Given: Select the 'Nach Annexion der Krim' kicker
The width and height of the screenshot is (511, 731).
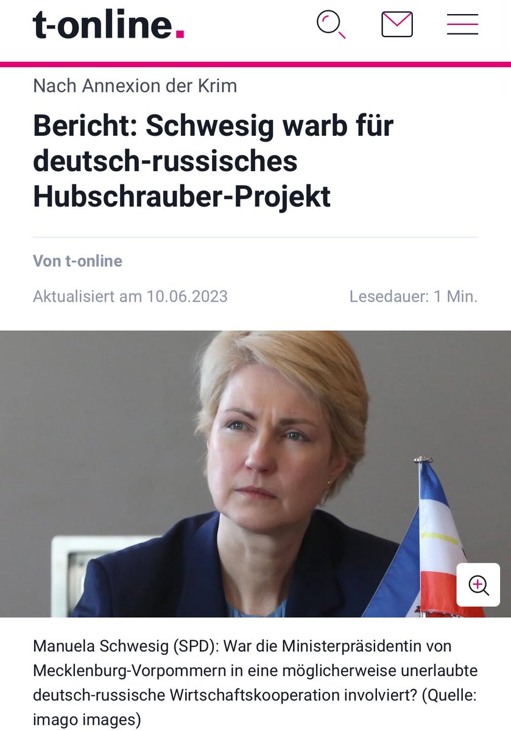Looking at the screenshot, I should (x=135, y=86).
